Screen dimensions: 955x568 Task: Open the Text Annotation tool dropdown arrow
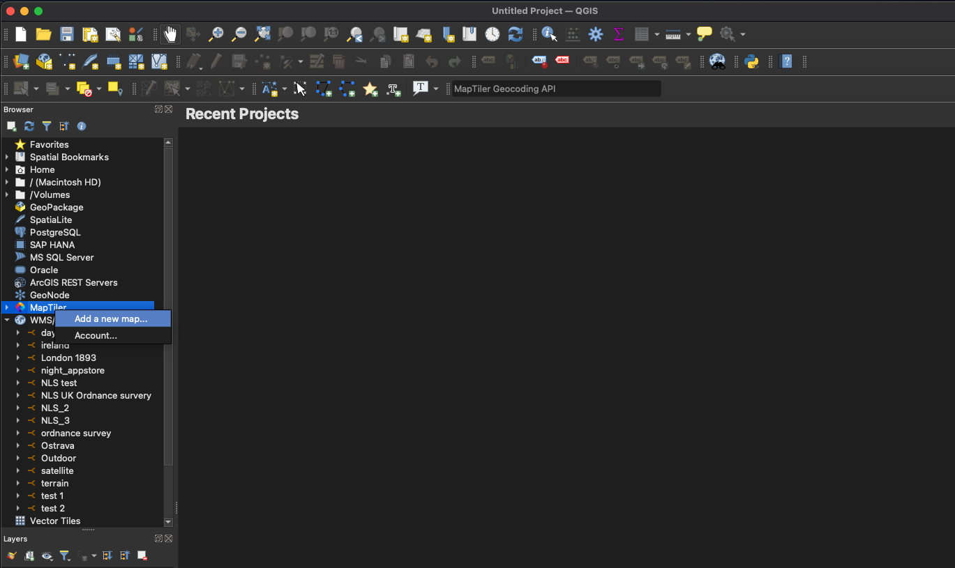pyautogui.click(x=436, y=89)
